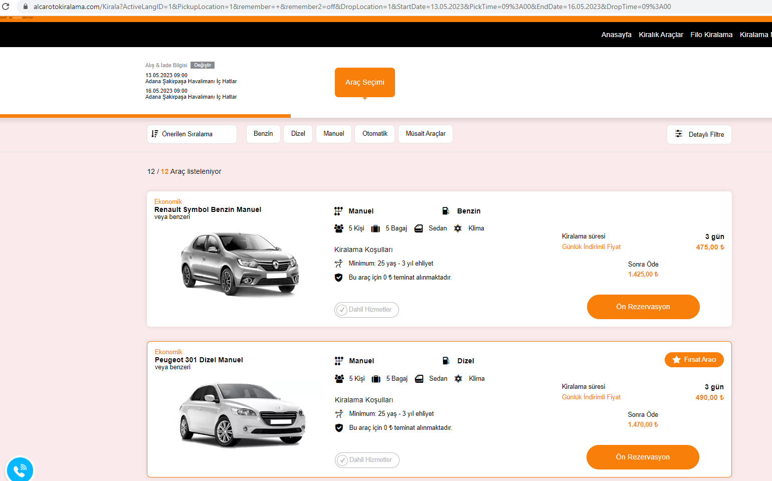Image resolution: width=772 pixels, height=481 pixels.
Task: Click the deposit shield icon on Peugeot card
Action: 339,428
